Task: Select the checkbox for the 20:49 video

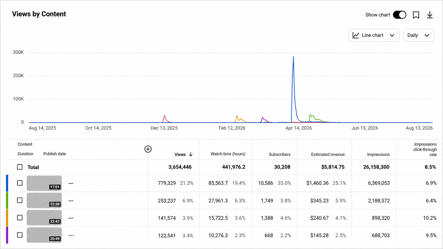Action: pyautogui.click(x=20, y=235)
